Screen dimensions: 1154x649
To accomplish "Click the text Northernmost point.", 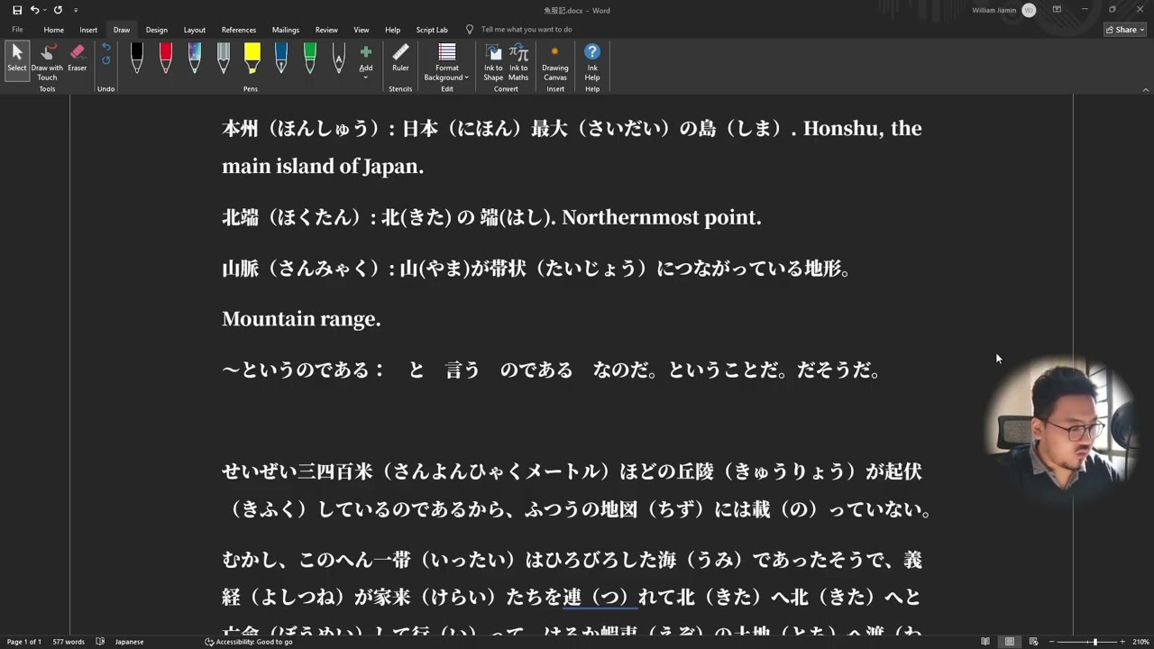I will 662,217.
